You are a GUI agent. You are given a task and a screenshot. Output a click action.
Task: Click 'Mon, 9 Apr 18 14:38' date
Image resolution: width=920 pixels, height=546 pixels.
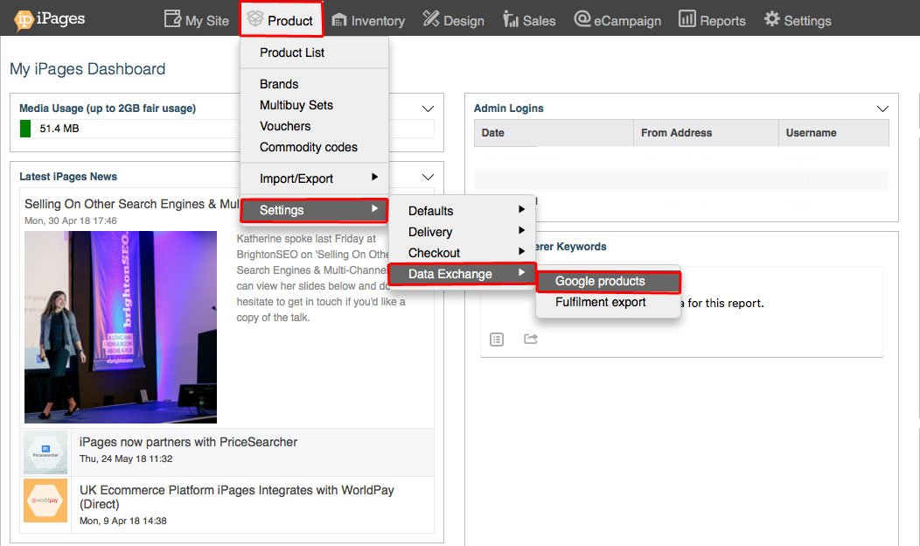pos(123,521)
